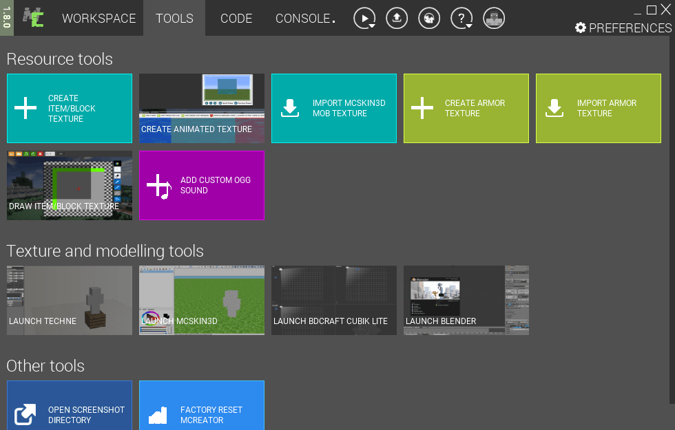Launch Blender from the tools list
The height and width of the screenshot is (430, 675).
(x=466, y=301)
